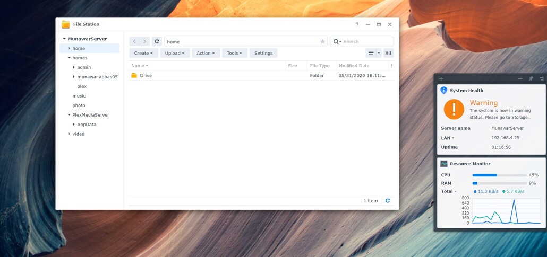Sort by the Name column header
Viewport: 547px width, 257px height.
(207, 66)
